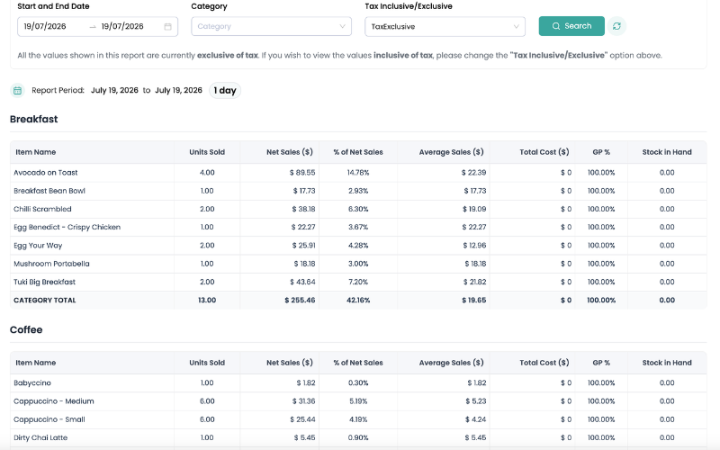This screenshot has height=450, width=720.
Task: Click the 14.78% value for Avocado on Toast
Action: pyautogui.click(x=358, y=173)
